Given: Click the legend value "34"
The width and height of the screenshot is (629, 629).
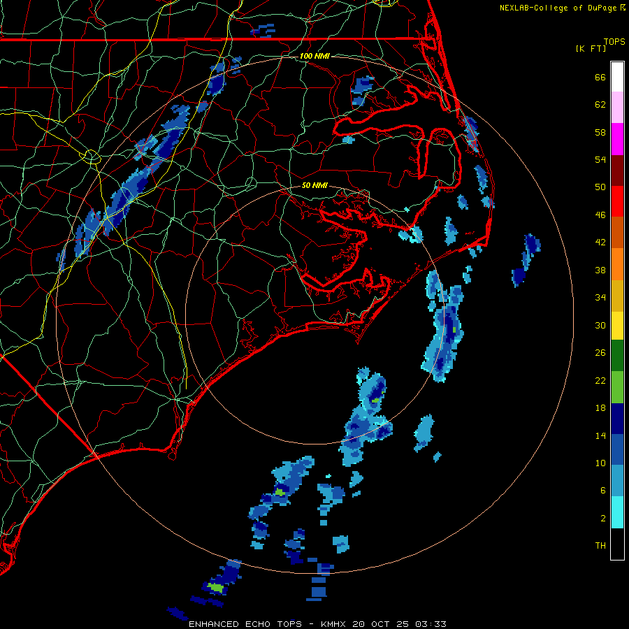Looking at the screenshot, I should 600,298.
